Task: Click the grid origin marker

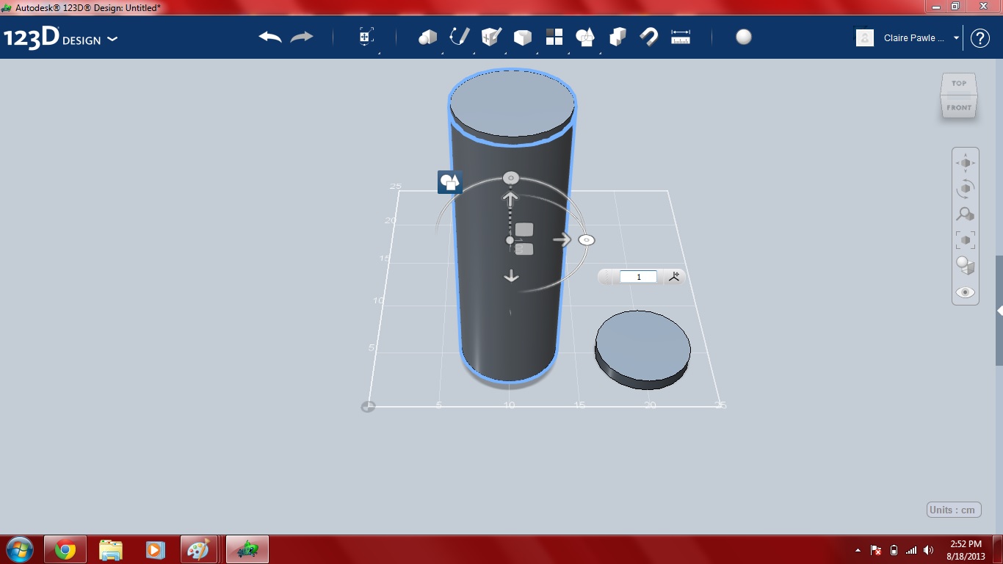Action: click(368, 406)
